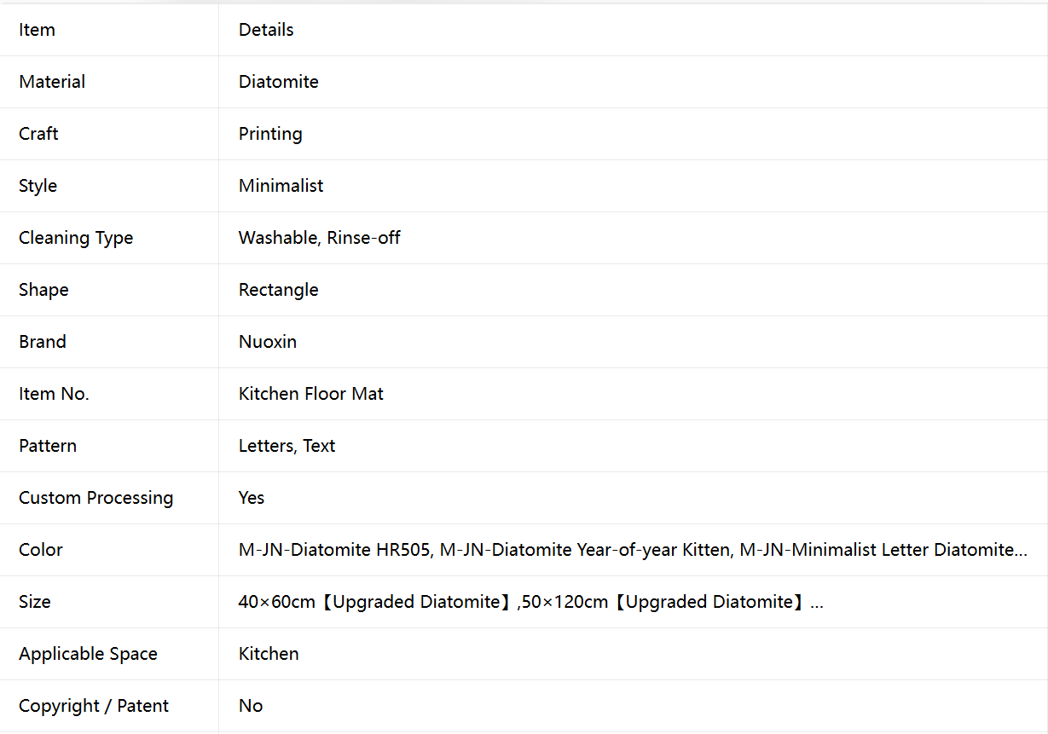Expand the truncated Size value text
1048x734 pixels.
point(530,602)
